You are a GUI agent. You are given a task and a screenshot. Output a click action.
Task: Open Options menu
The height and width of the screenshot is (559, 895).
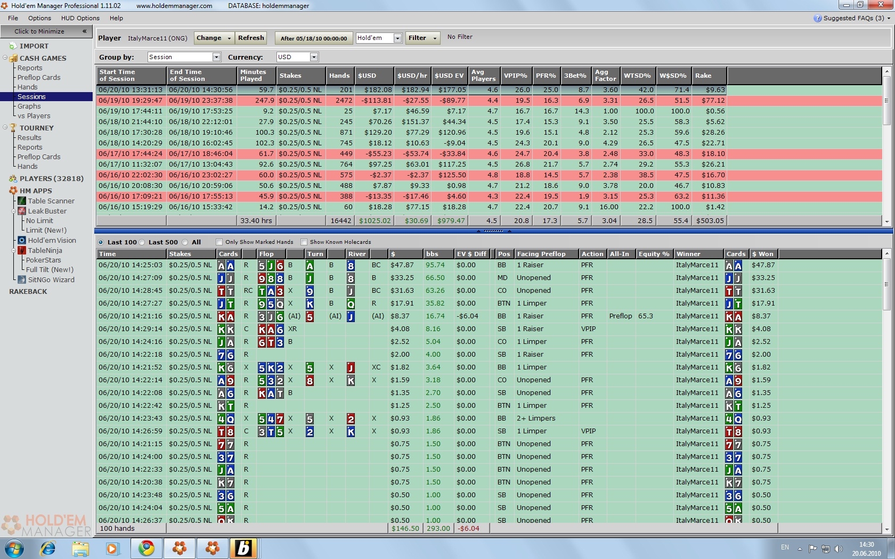point(39,18)
